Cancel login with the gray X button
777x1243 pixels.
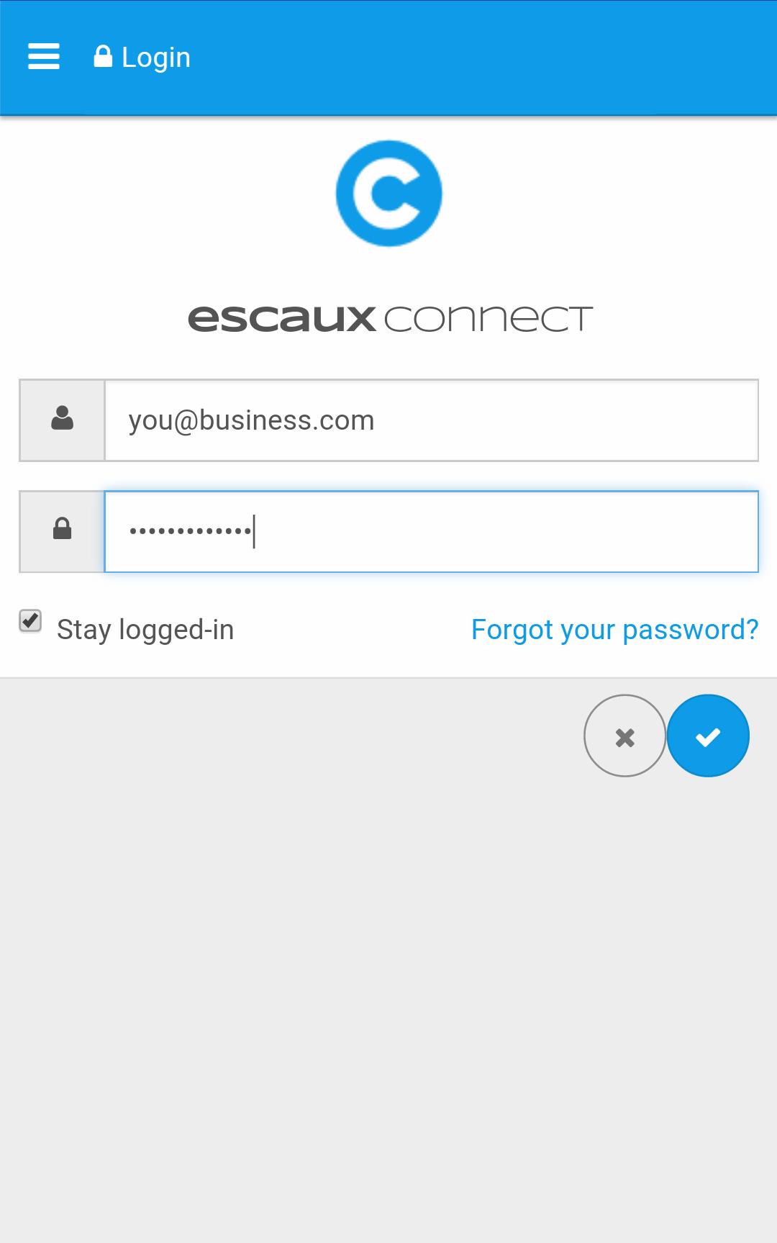625,736
